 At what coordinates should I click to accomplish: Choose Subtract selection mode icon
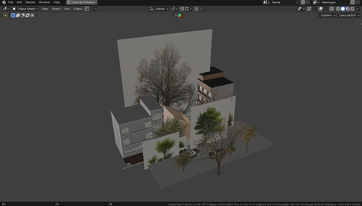[23, 15]
